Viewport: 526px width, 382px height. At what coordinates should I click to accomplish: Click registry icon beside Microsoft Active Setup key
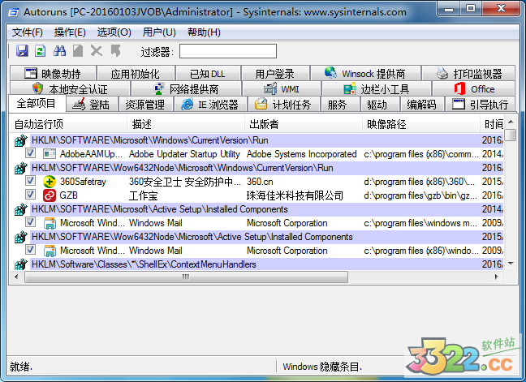click(21, 209)
